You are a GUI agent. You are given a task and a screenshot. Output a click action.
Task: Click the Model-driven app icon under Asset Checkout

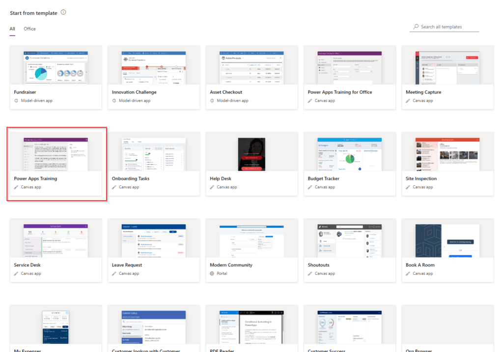coord(212,100)
